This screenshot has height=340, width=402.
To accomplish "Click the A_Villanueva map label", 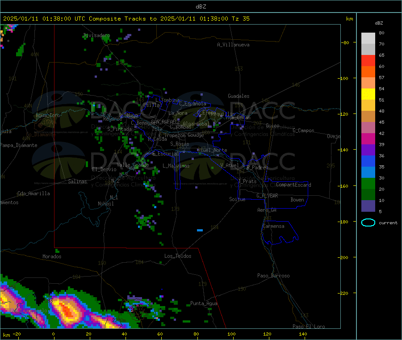I will coord(233,45).
